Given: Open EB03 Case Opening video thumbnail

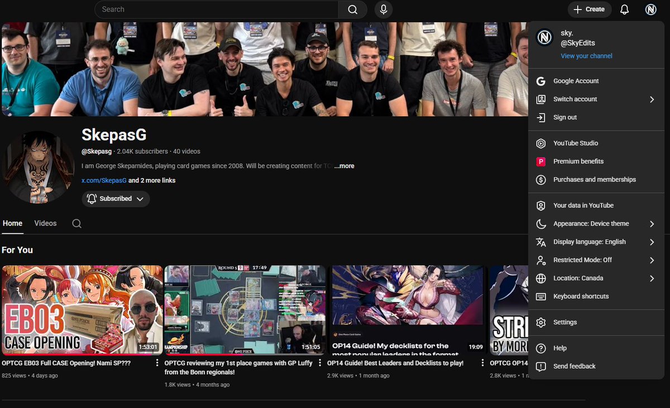Looking at the screenshot, I should click(82, 310).
